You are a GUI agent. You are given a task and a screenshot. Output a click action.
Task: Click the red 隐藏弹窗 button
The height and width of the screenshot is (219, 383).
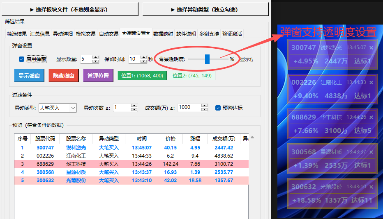point(64,76)
